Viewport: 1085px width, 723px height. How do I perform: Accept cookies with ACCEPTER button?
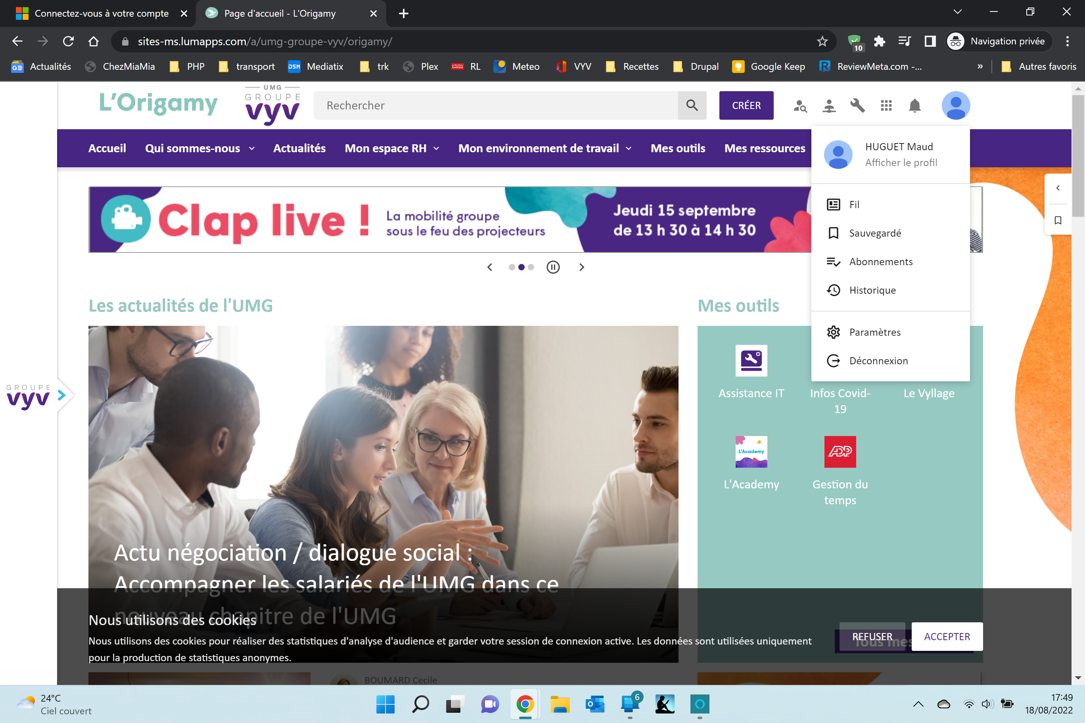pos(947,636)
